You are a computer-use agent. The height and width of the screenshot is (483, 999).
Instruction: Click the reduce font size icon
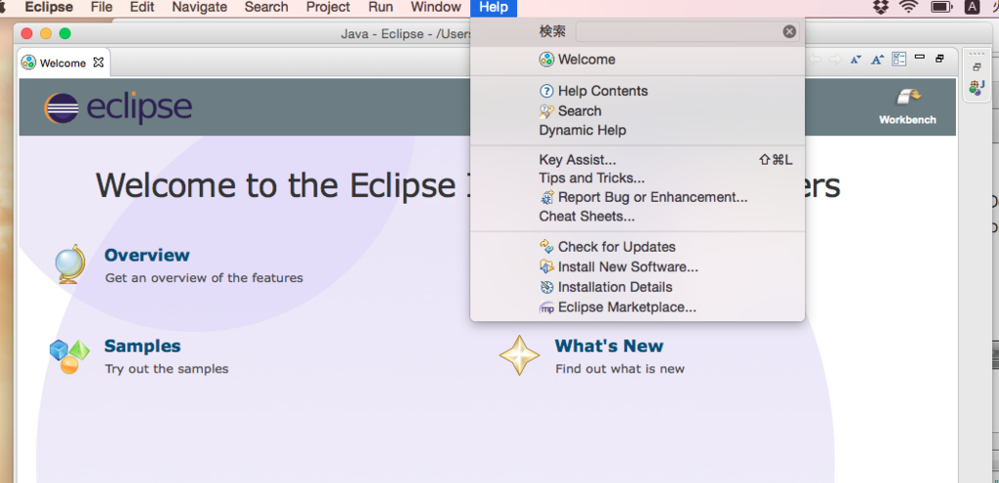[856, 60]
